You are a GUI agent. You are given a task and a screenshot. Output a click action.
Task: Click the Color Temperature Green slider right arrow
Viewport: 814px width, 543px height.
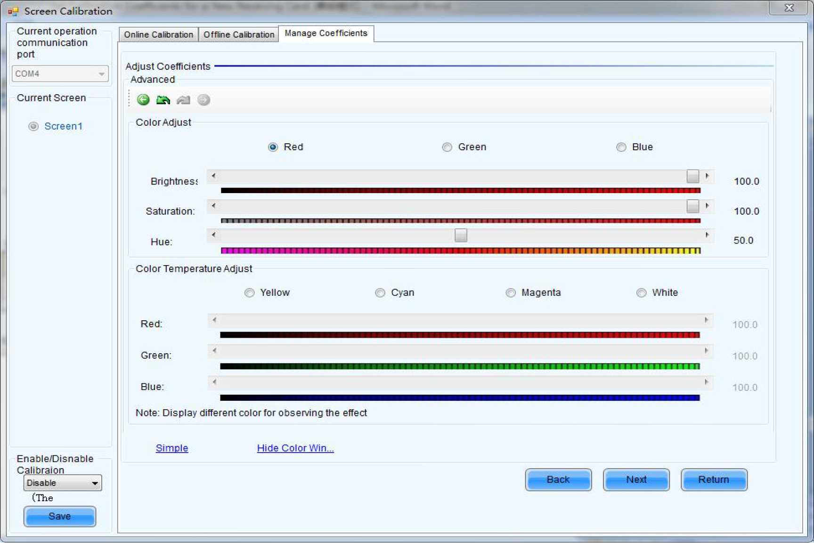point(706,351)
